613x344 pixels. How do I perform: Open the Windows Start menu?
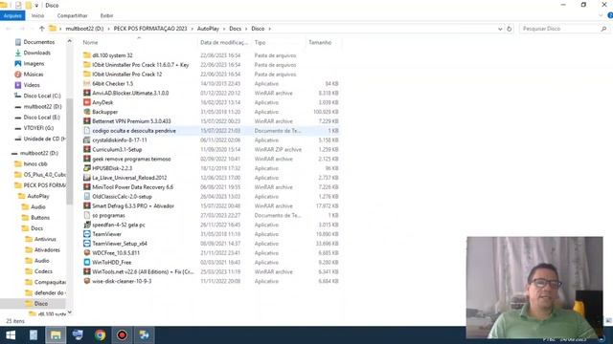[11, 335]
